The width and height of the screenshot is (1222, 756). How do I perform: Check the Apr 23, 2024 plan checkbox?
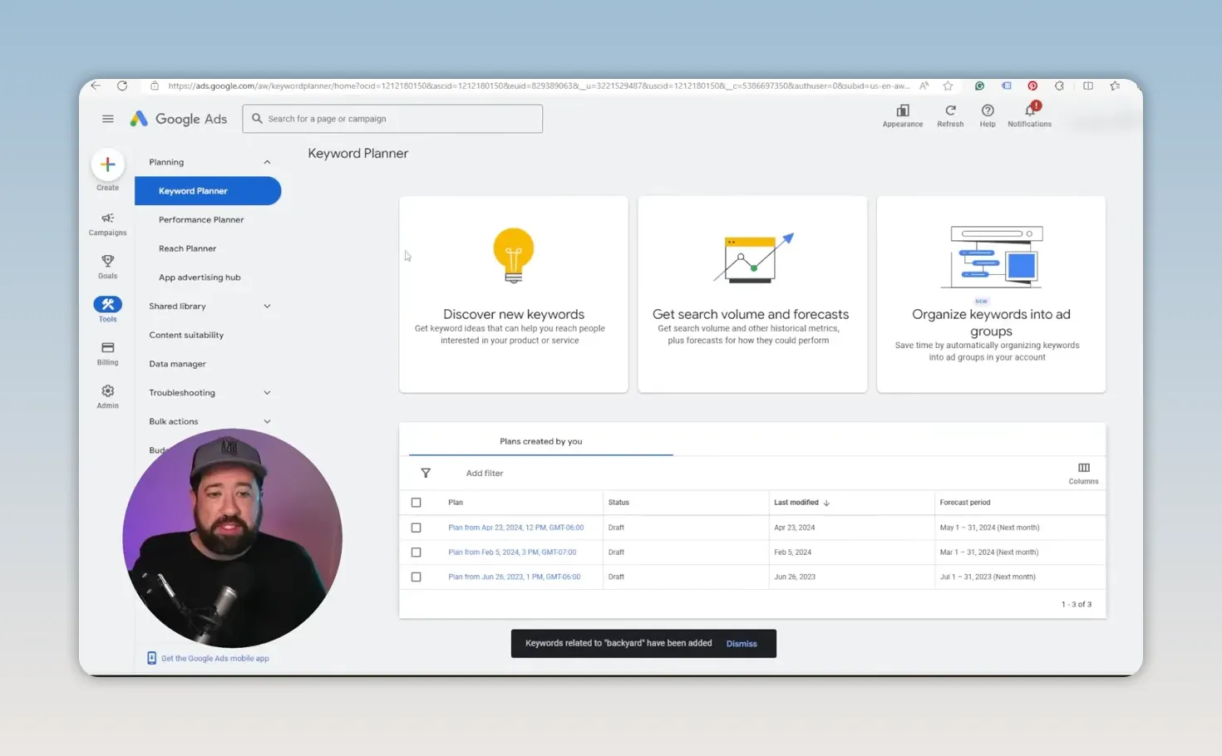pos(416,528)
